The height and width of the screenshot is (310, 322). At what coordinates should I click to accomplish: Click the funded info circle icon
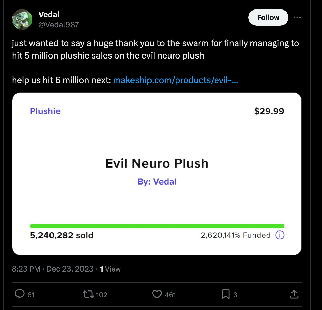pyautogui.click(x=280, y=235)
